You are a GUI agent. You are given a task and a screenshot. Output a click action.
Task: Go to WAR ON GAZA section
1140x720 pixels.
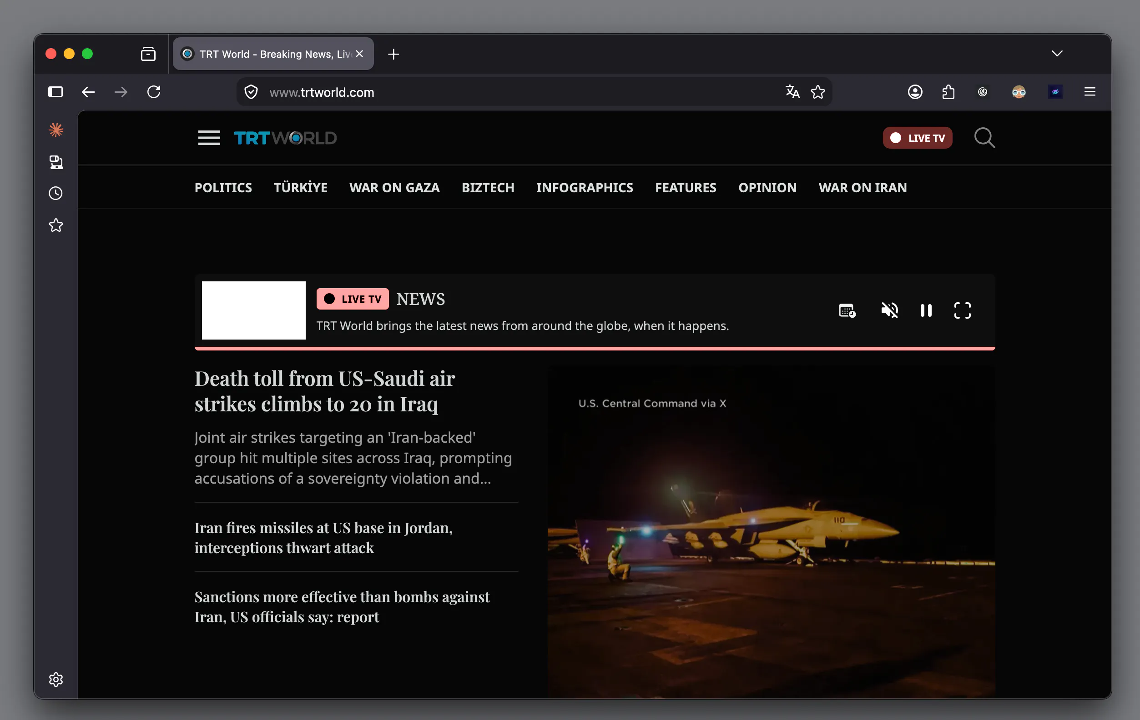(394, 188)
